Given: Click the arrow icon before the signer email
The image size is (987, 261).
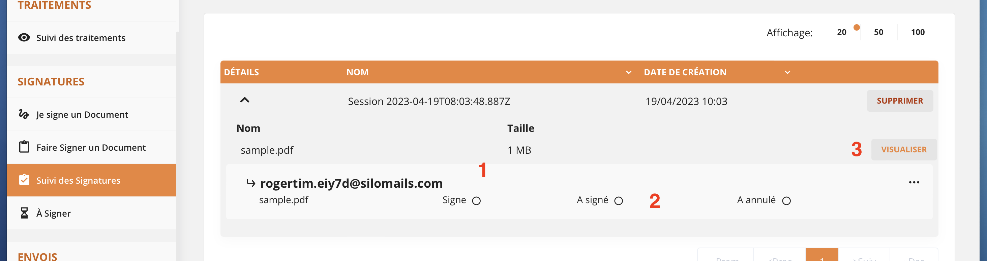Looking at the screenshot, I should (250, 183).
